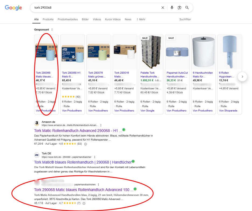Click the Google logo
This screenshot has width=252, height=211.
tap(13, 8)
